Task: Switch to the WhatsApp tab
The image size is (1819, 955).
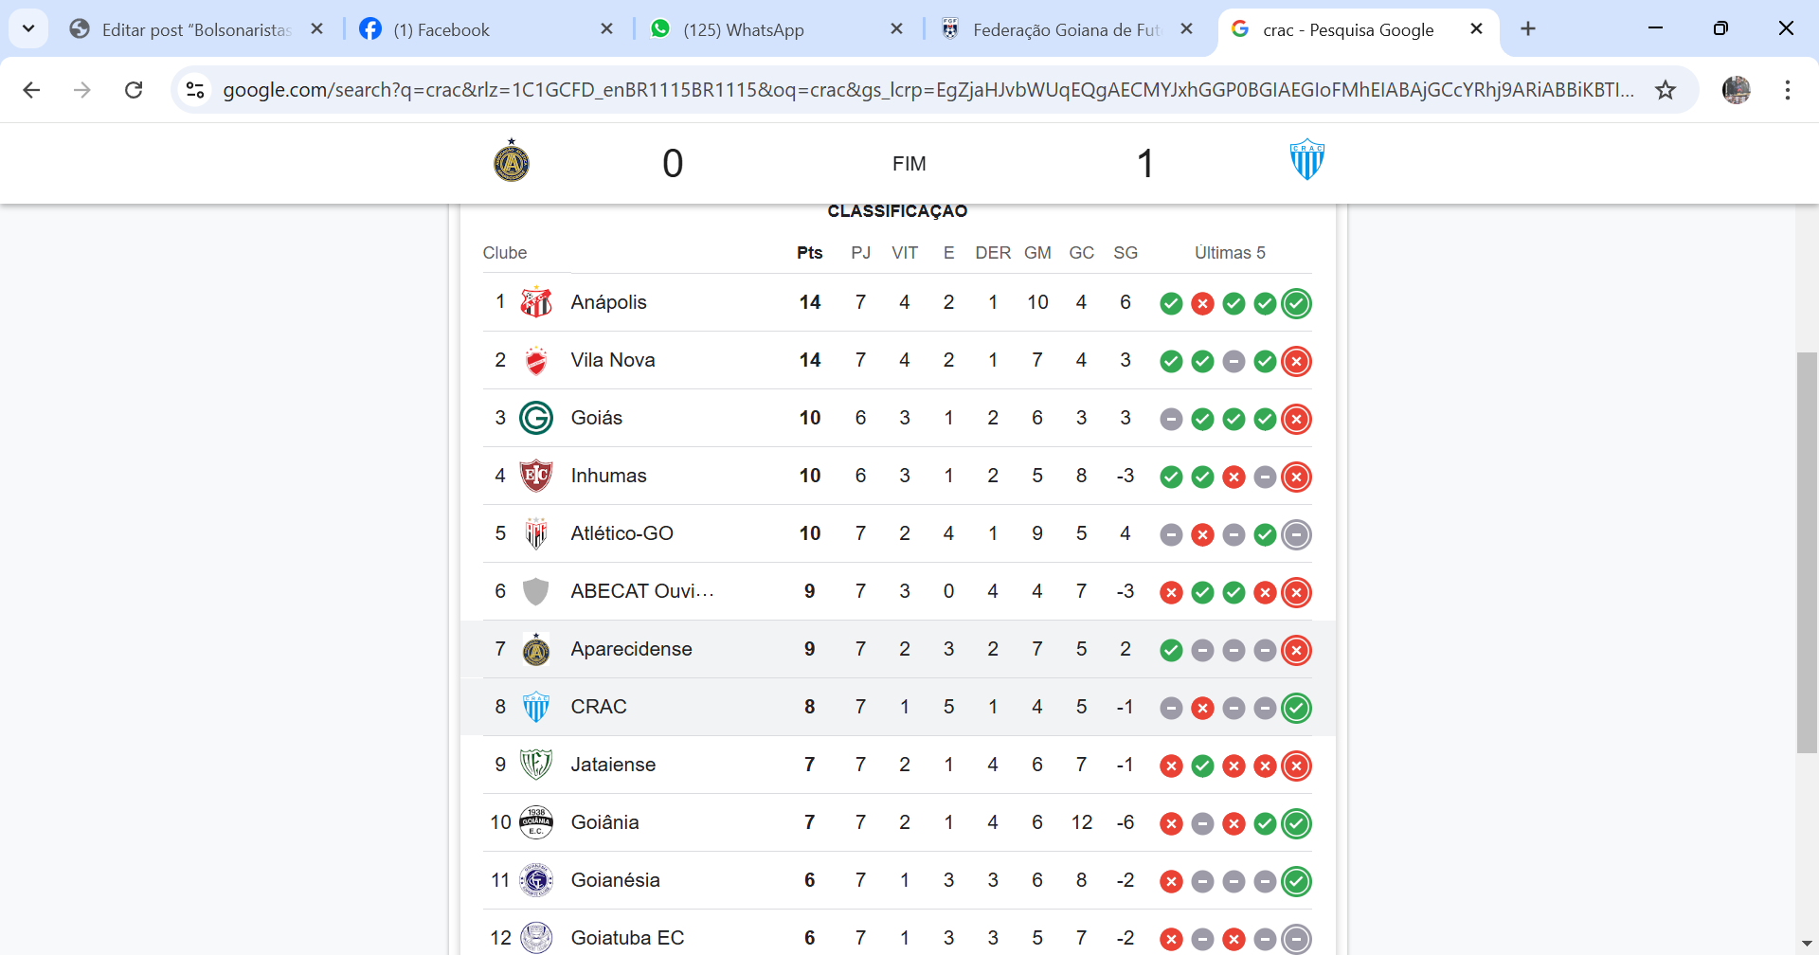Action: (x=744, y=30)
